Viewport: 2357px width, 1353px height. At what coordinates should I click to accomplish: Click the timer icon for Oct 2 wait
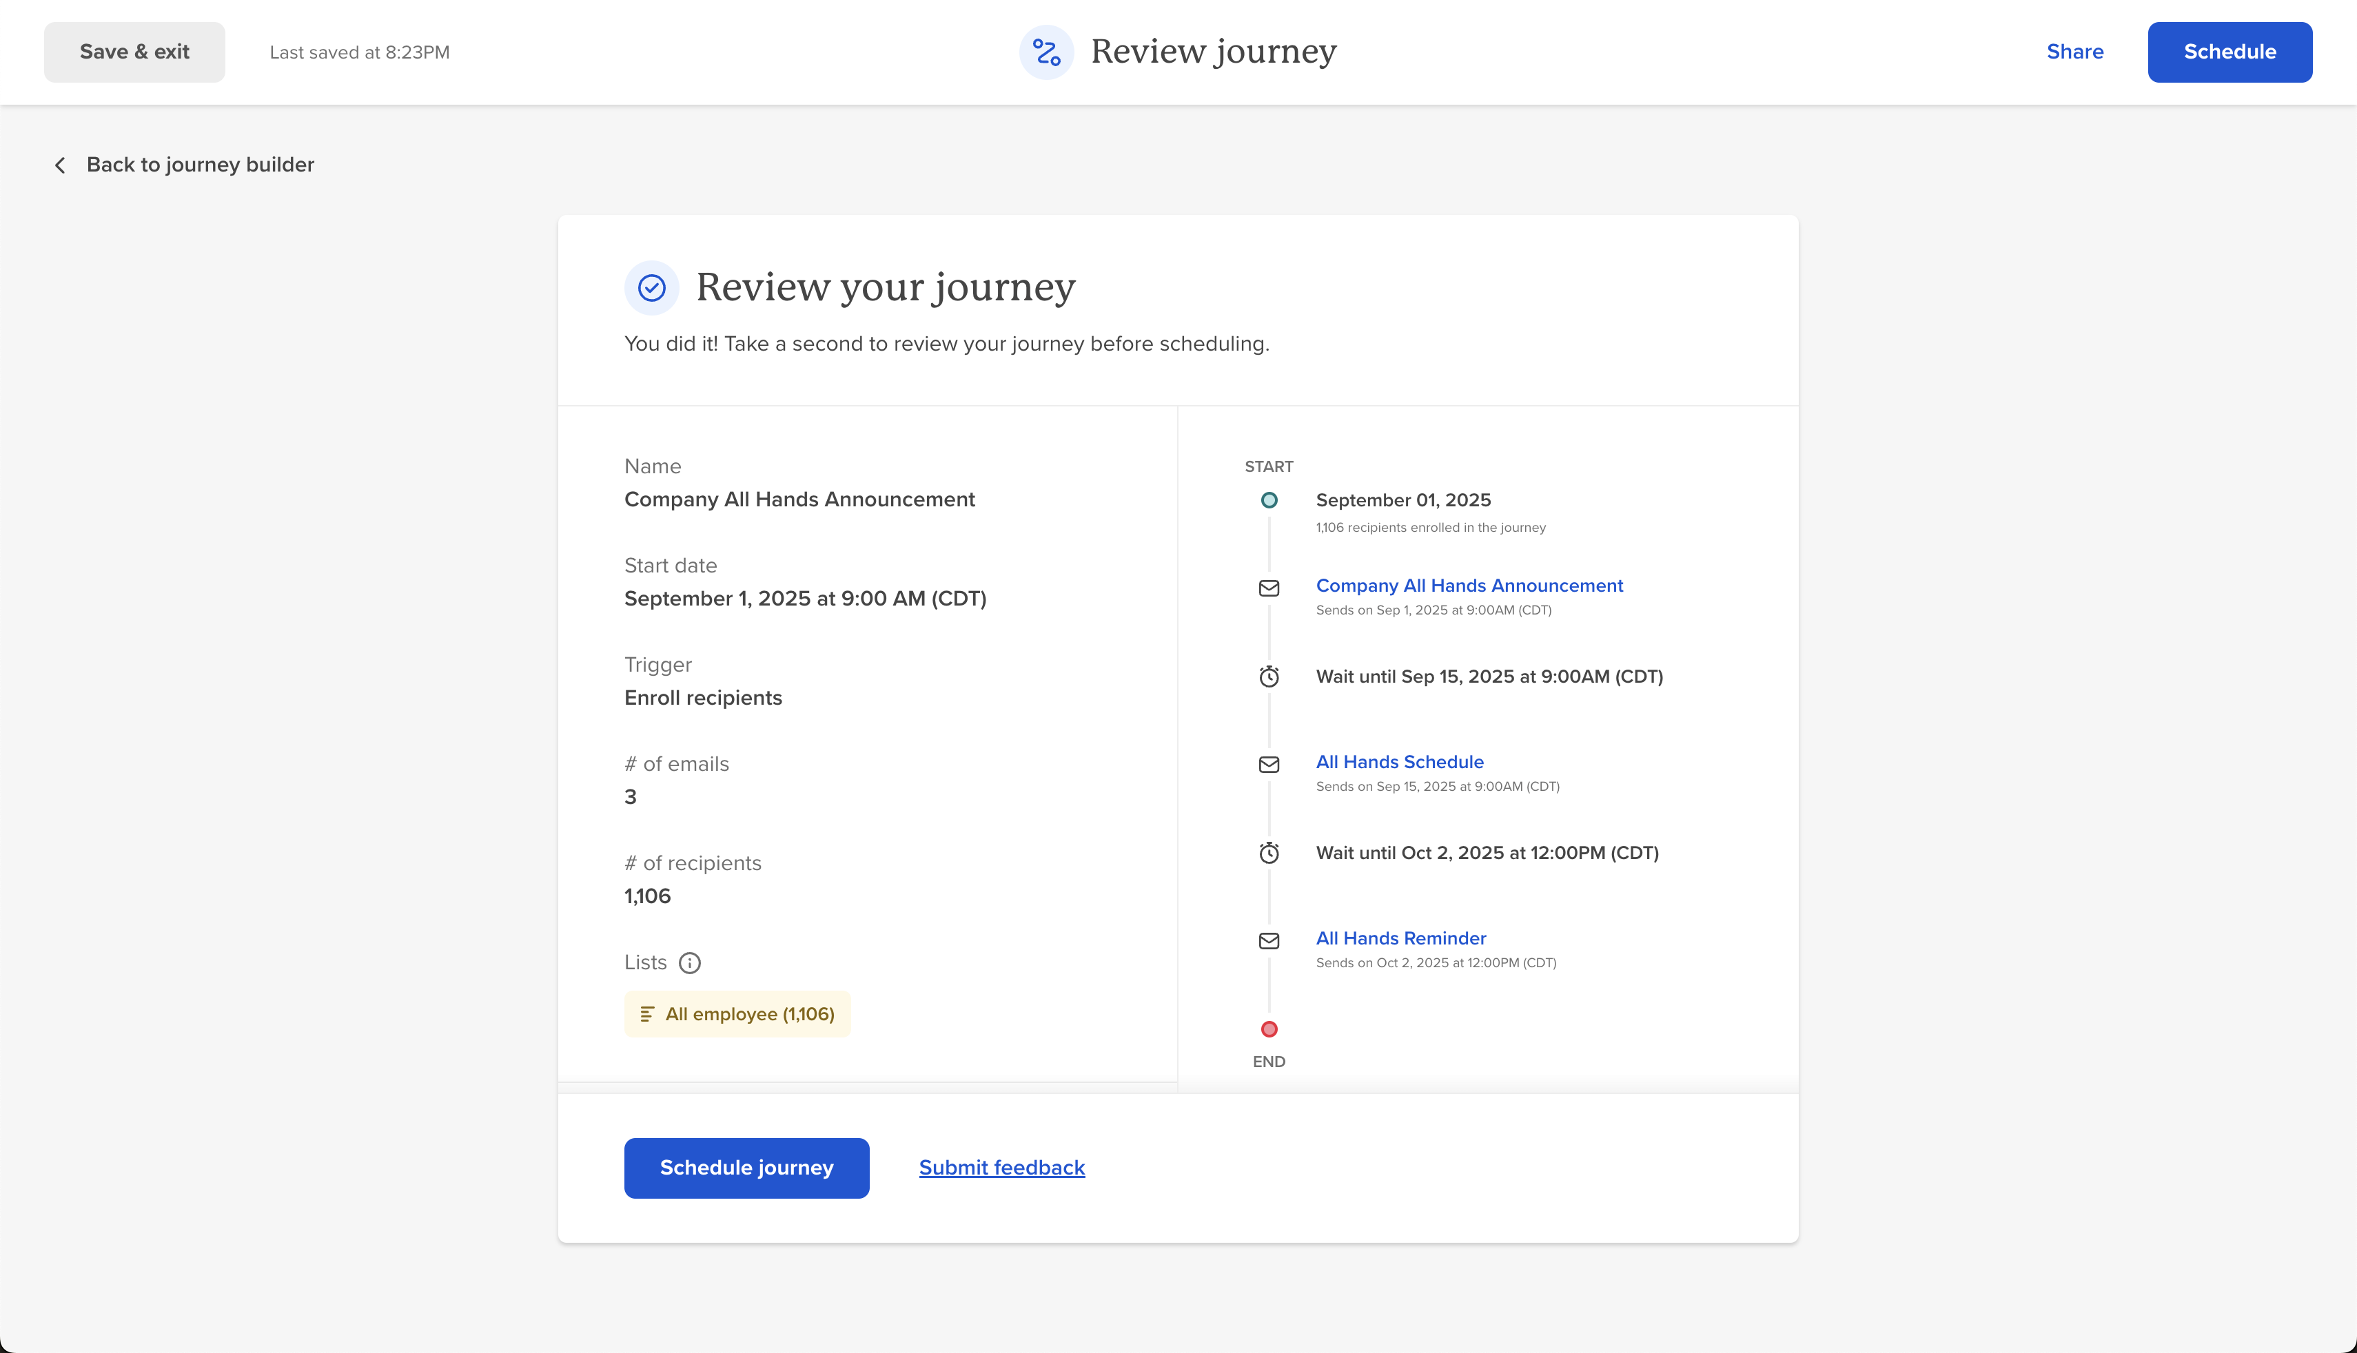[x=1269, y=853]
